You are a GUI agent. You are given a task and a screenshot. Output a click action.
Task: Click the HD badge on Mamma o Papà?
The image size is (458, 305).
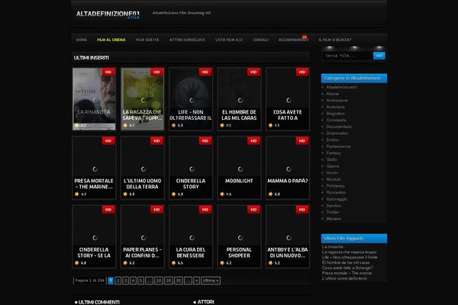pos(302,141)
